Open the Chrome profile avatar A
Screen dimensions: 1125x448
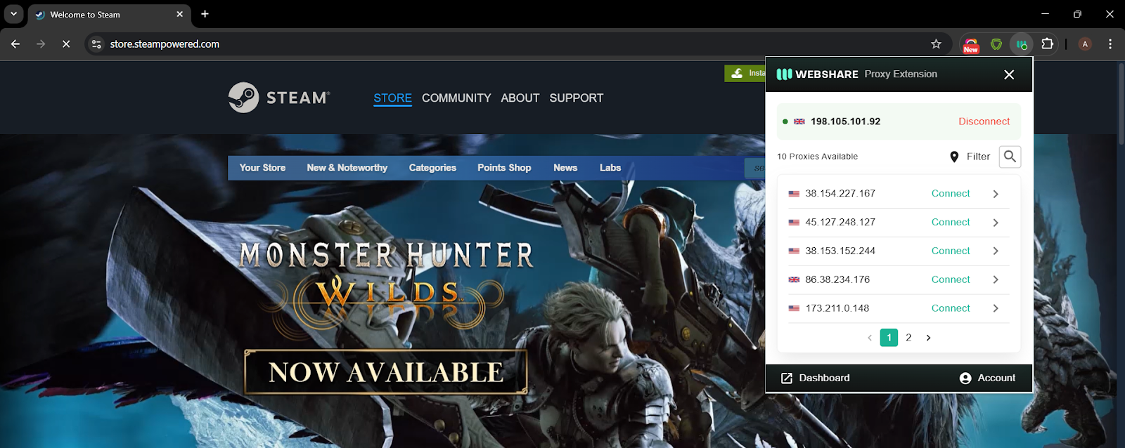(x=1085, y=44)
